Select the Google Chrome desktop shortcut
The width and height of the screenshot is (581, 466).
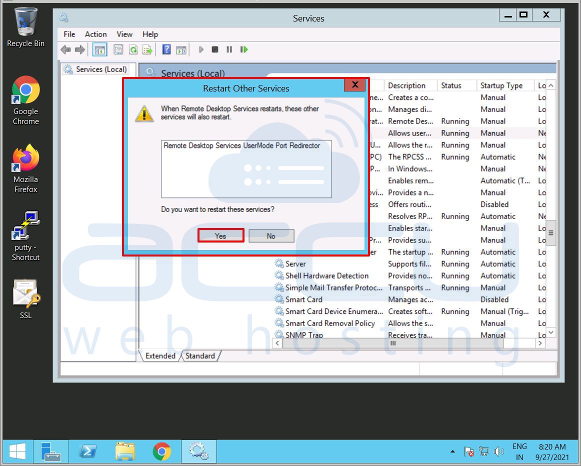click(x=25, y=101)
